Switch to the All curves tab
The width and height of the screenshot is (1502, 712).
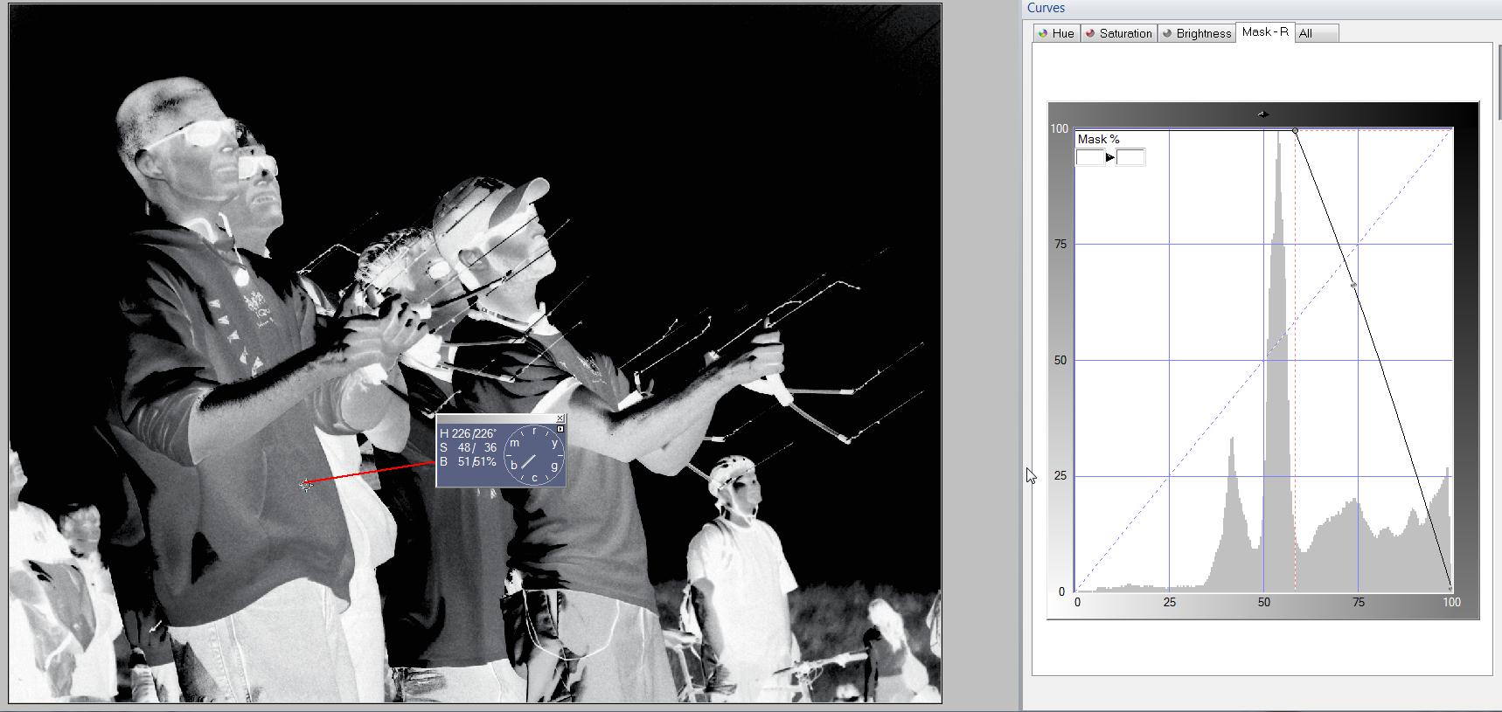click(x=1316, y=33)
